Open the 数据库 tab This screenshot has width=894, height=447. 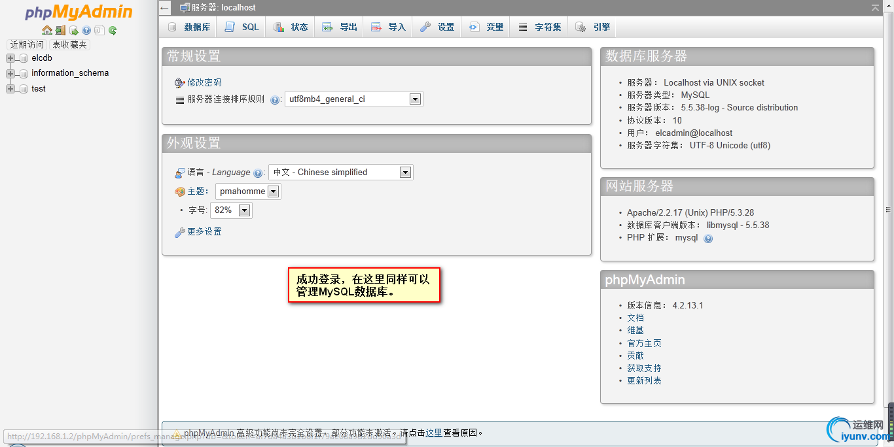[x=189, y=27]
